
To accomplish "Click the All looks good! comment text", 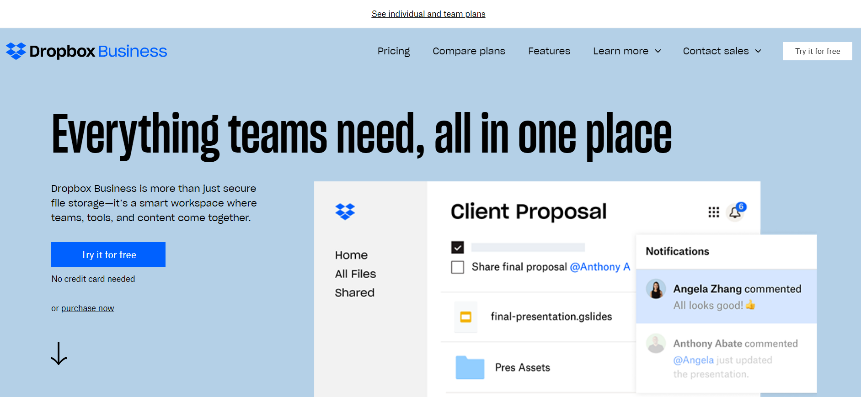I will click(708, 305).
